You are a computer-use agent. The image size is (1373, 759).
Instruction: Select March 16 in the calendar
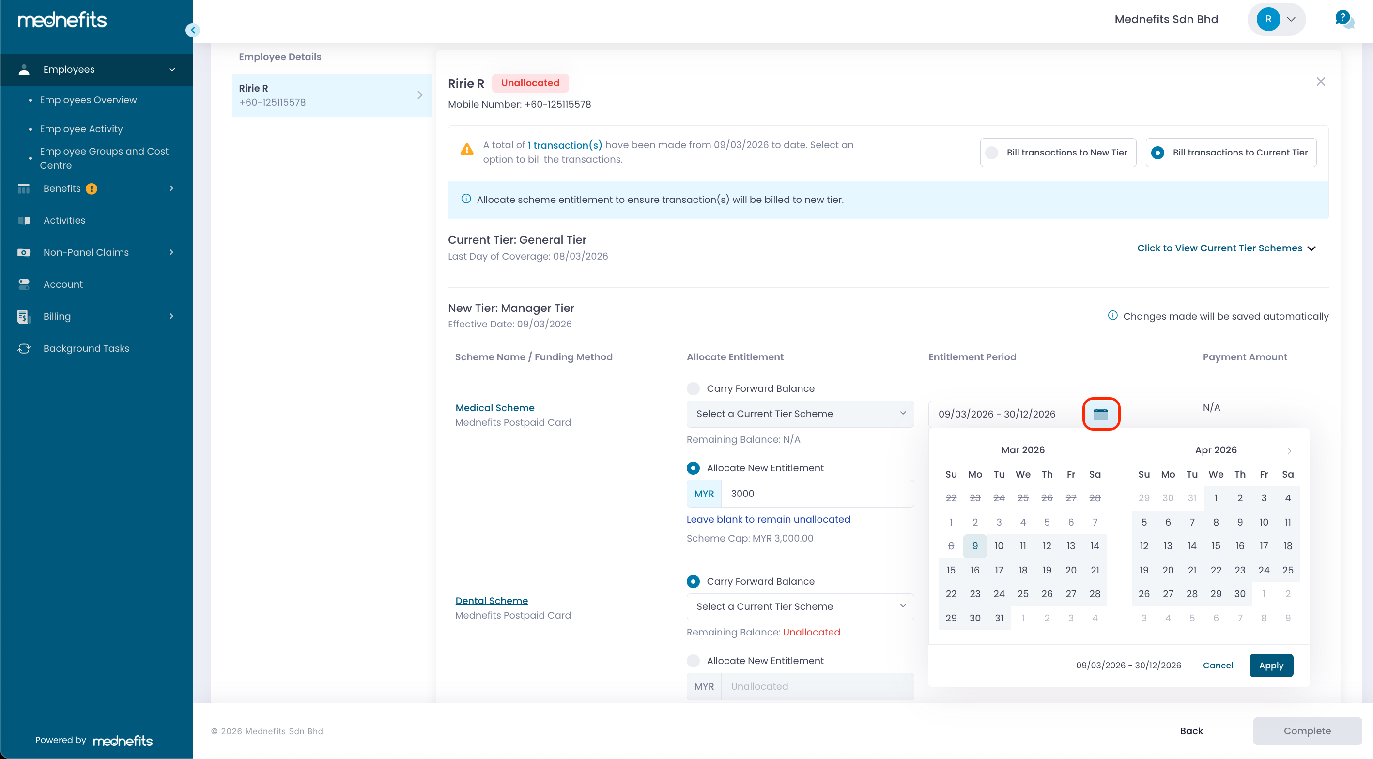(x=974, y=570)
